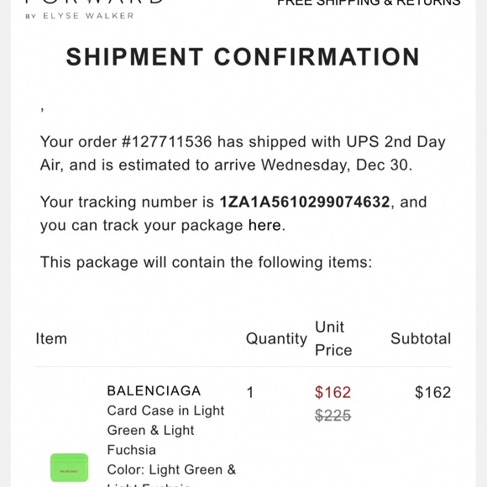The image size is (487, 487).
Task: Select the red $162 sale price
Action: coord(333,392)
